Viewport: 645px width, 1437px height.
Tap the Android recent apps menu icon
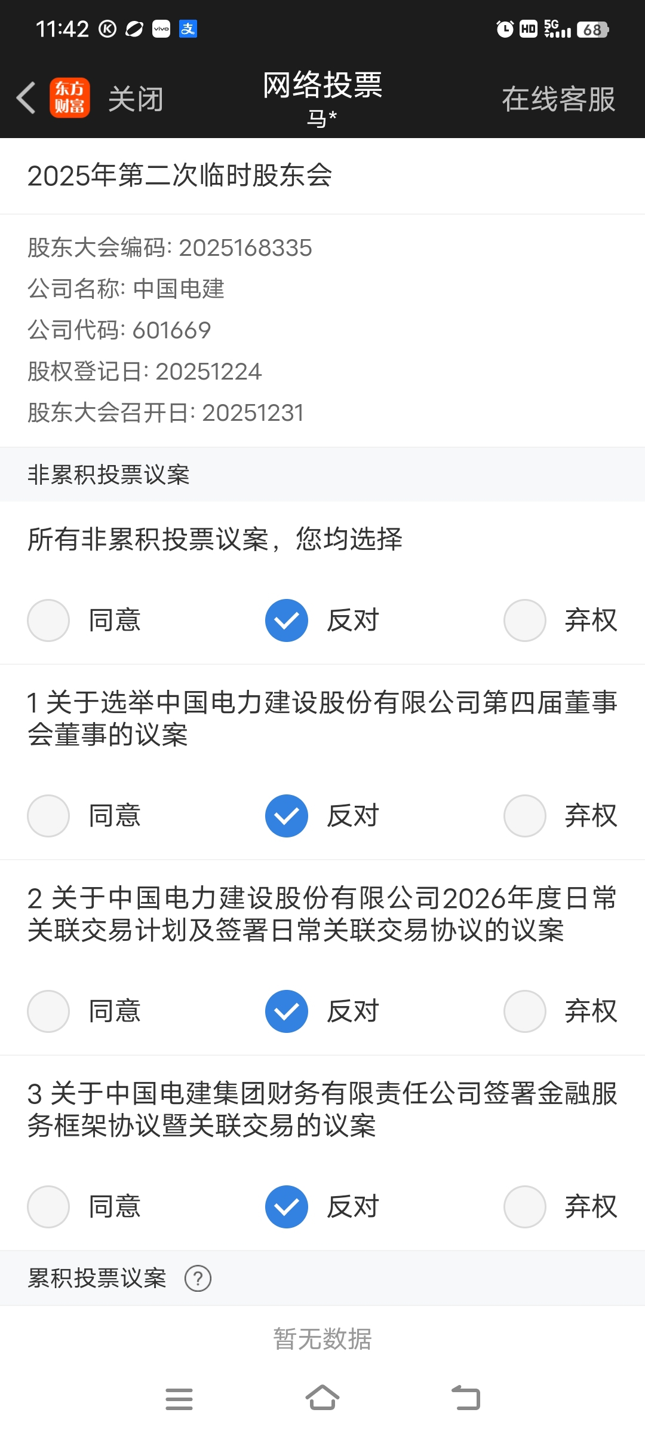pyautogui.click(x=179, y=1399)
